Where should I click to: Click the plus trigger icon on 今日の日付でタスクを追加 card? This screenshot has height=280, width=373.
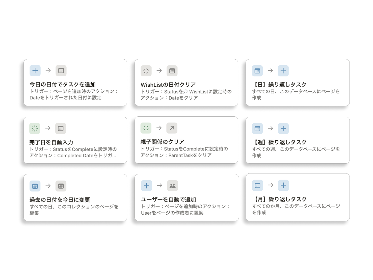coord(35,71)
